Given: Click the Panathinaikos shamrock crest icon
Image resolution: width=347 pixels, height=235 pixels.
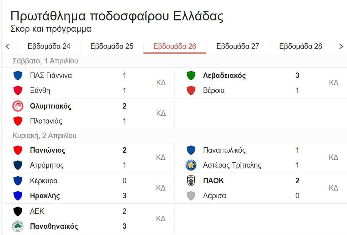Looking at the screenshot, I should click(x=18, y=226).
